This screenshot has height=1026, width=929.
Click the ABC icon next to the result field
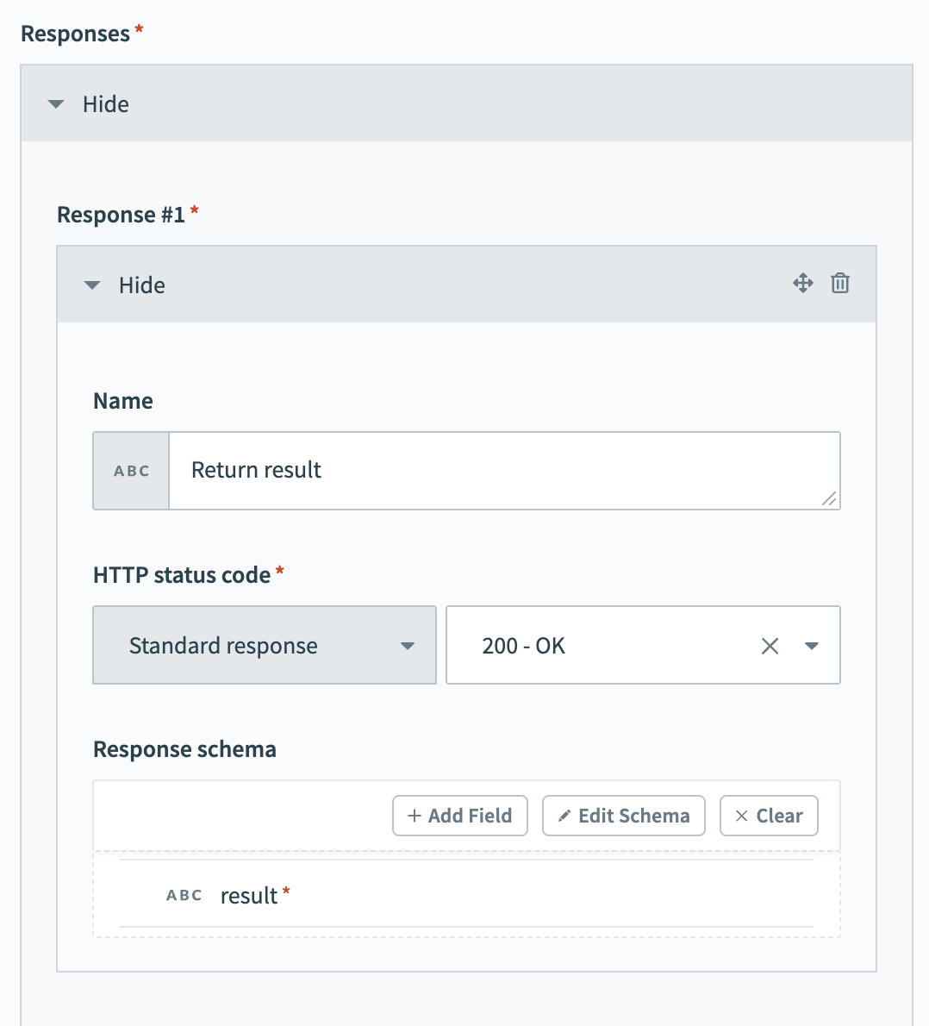coord(184,896)
